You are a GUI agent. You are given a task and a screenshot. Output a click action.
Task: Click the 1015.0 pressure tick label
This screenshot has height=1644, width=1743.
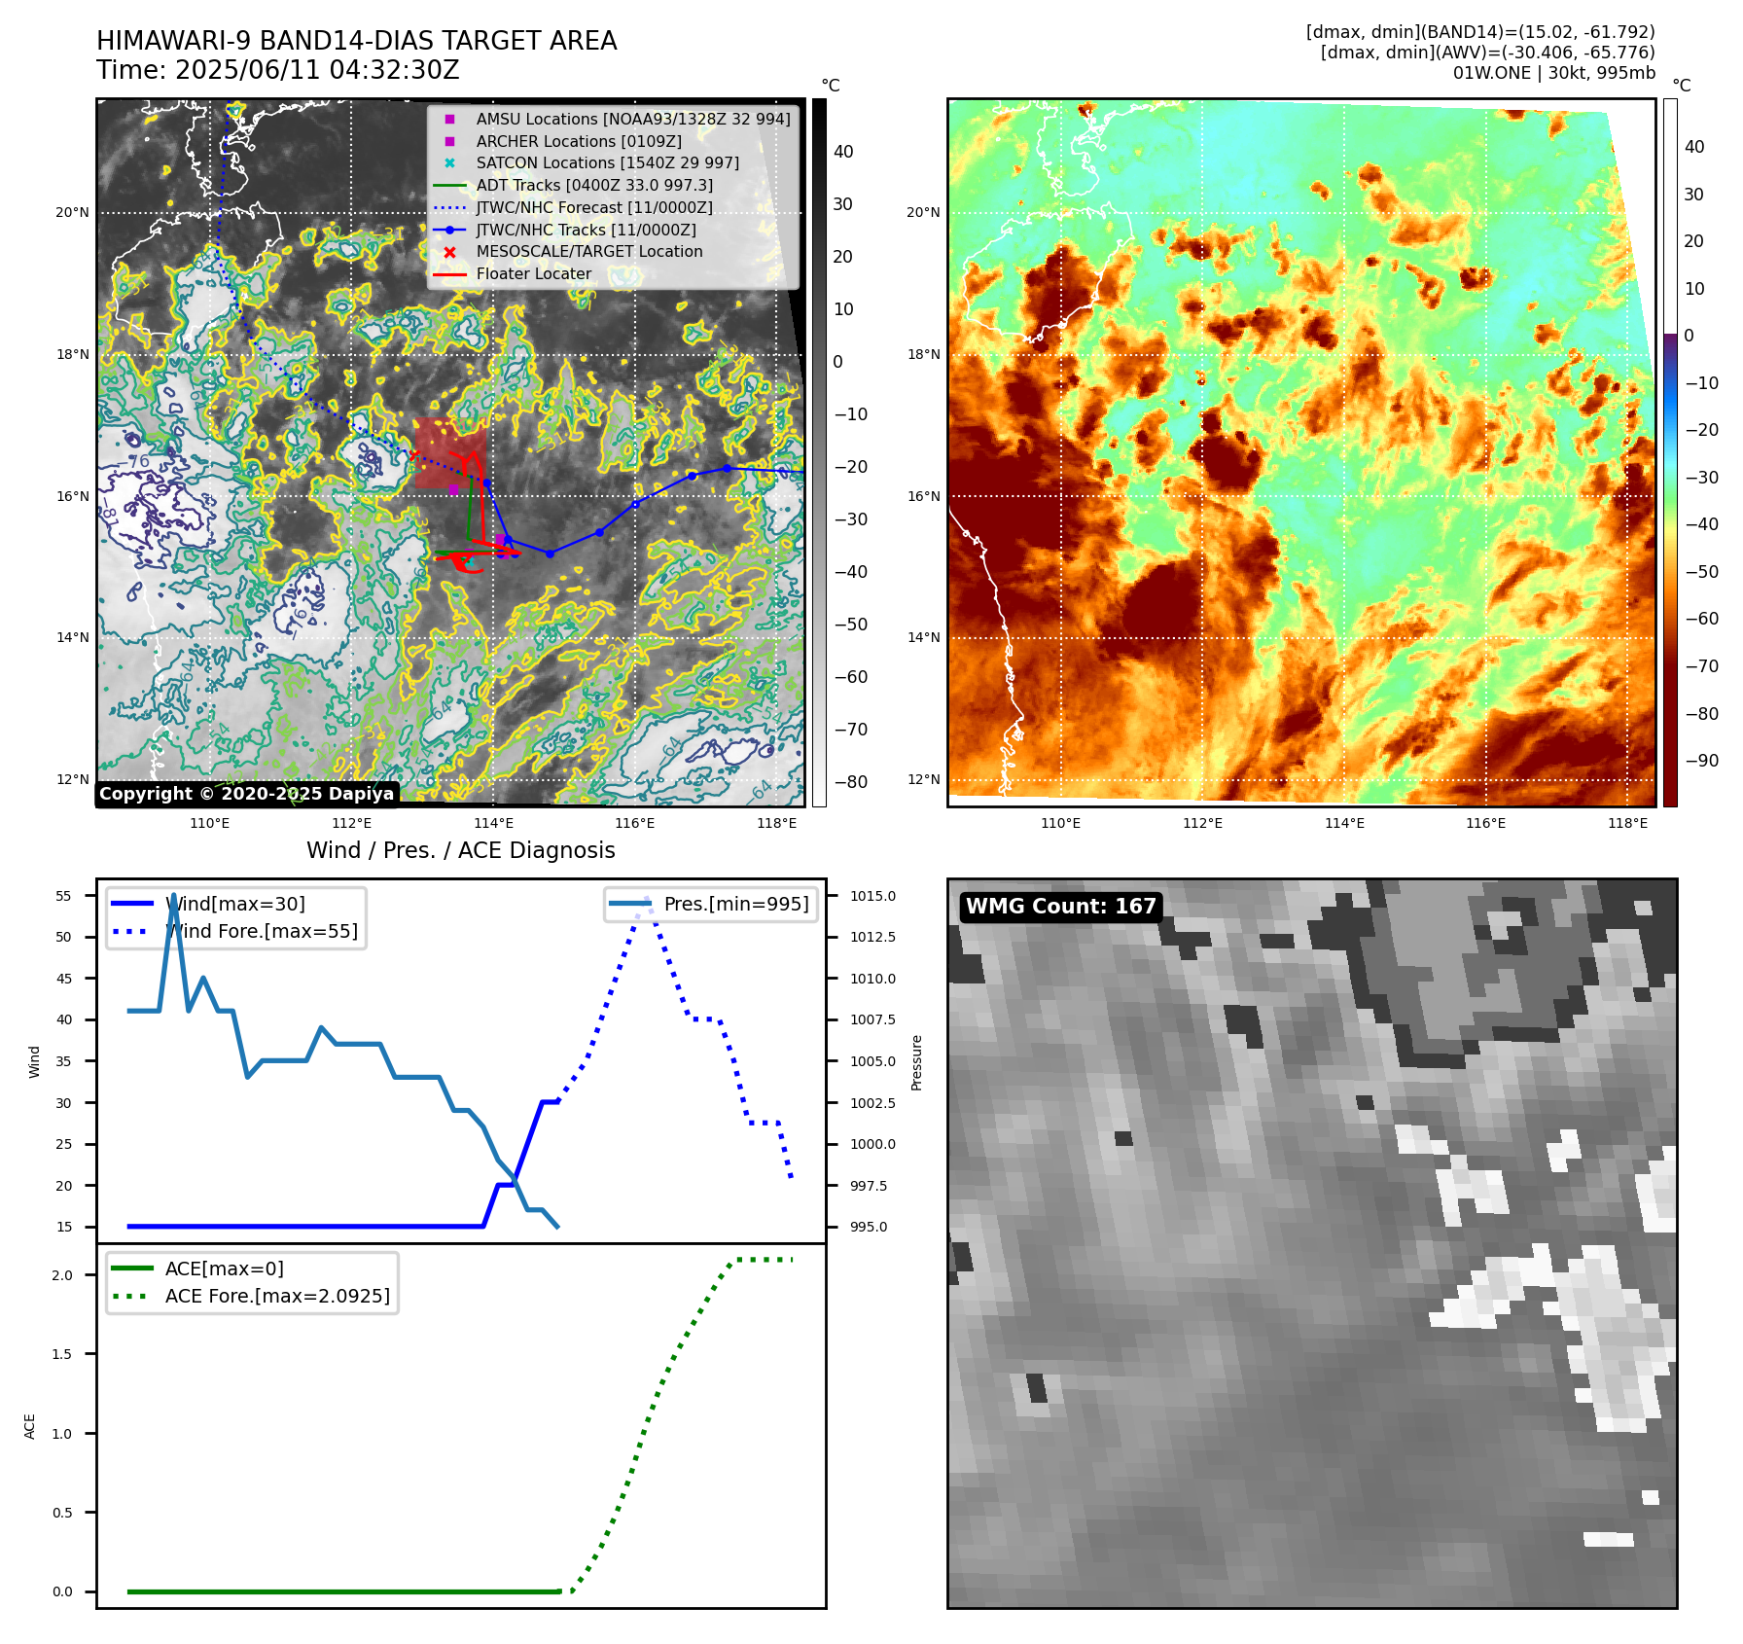coord(872,896)
